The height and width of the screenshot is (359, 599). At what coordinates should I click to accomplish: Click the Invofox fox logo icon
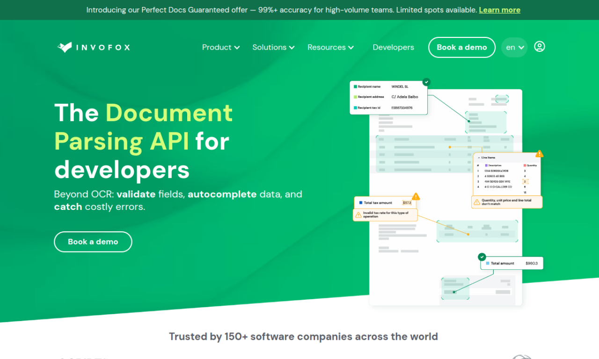pos(65,47)
